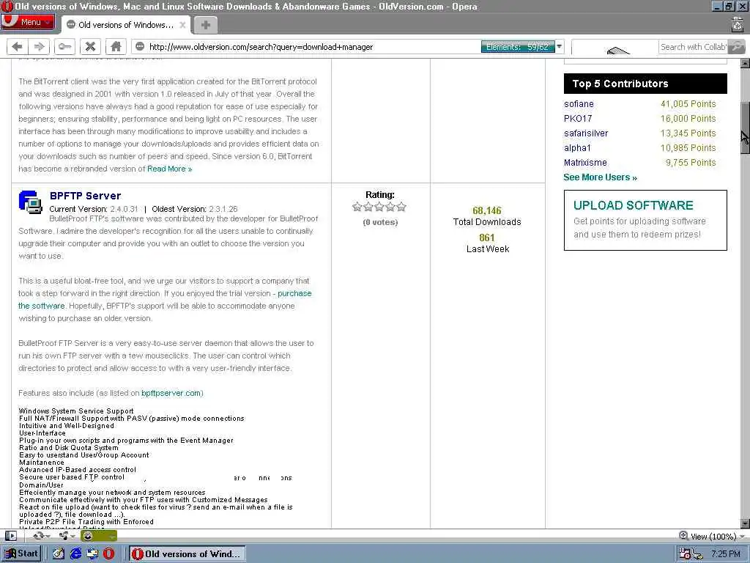This screenshot has width=750, height=563.
Task: Click the Wand key password button
Action: coord(65,46)
